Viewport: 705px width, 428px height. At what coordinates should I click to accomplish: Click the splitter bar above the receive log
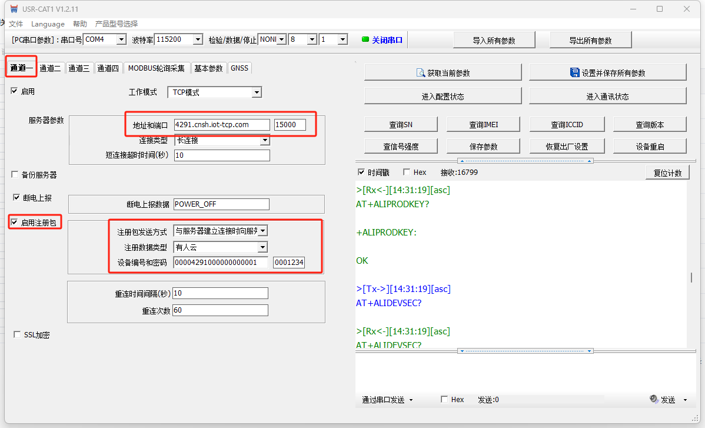(x=525, y=161)
